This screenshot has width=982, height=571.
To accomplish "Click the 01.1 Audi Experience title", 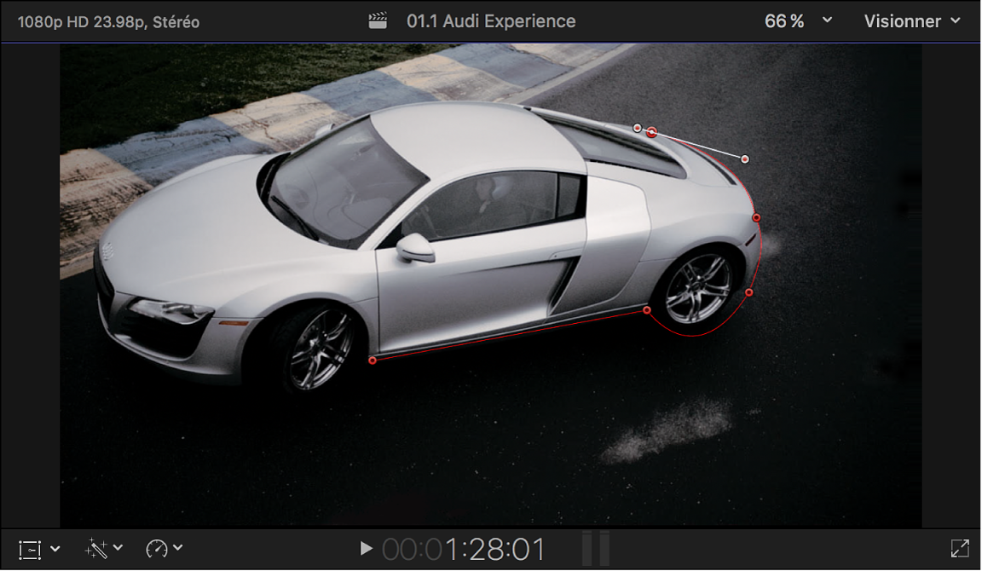I will pos(491,21).
